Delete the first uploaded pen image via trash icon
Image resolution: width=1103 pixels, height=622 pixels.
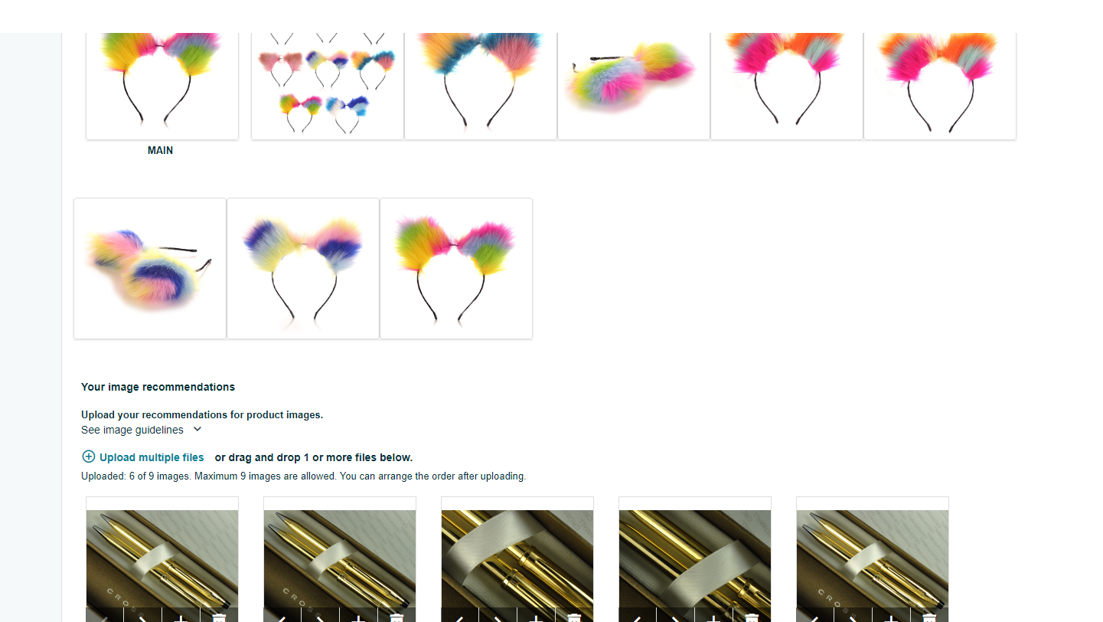click(219, 616)
